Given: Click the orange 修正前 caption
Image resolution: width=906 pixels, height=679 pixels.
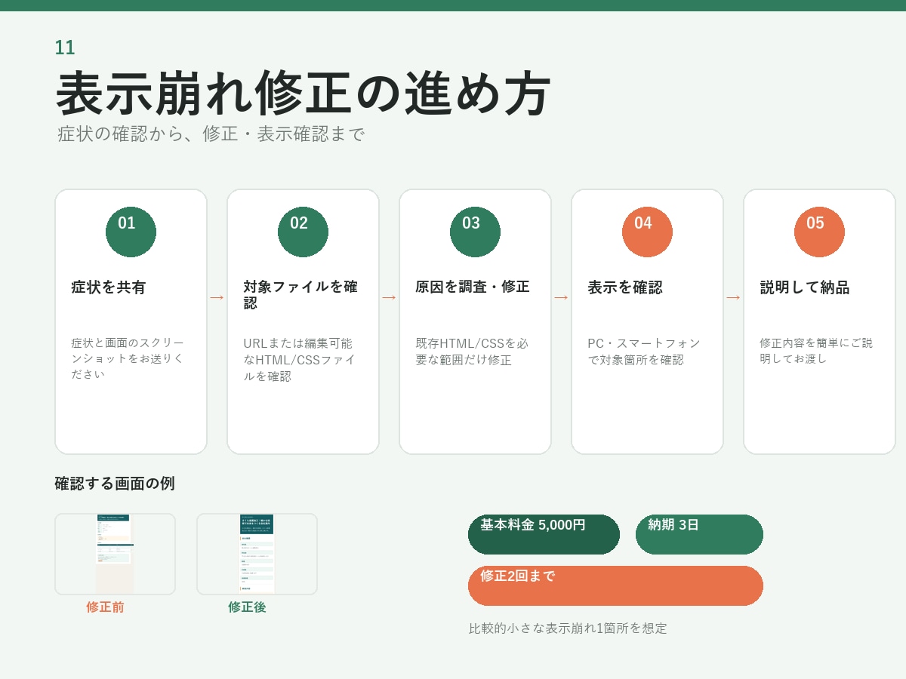Looking at the screenshot, I should (x=105, y=607).
